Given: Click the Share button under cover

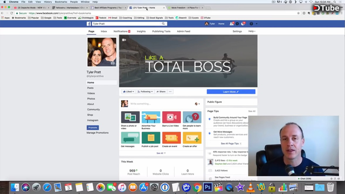Looking at the screenshot, I should (161, 92).
